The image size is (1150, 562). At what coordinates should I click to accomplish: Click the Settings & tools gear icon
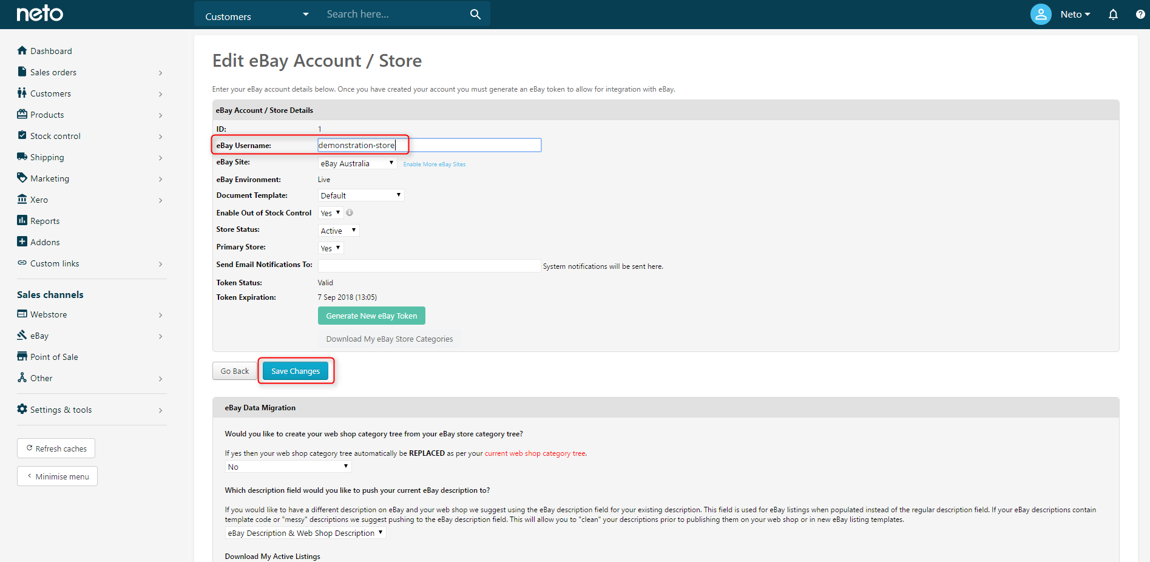[x=22, y=409]
